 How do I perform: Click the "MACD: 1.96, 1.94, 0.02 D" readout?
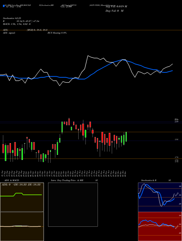click(x=17, y=24)
